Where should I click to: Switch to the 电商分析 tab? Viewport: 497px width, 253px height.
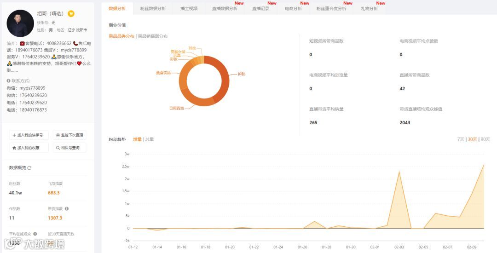coord(293,9)
